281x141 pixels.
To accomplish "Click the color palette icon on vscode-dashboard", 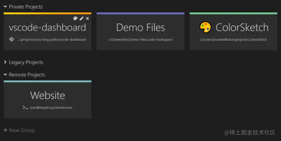I will (x=75, y=18).
